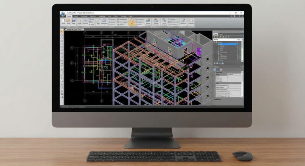Open the Output Rendering dropdown arrow
Screen dimensions: 305x166
tap(159, 25)
